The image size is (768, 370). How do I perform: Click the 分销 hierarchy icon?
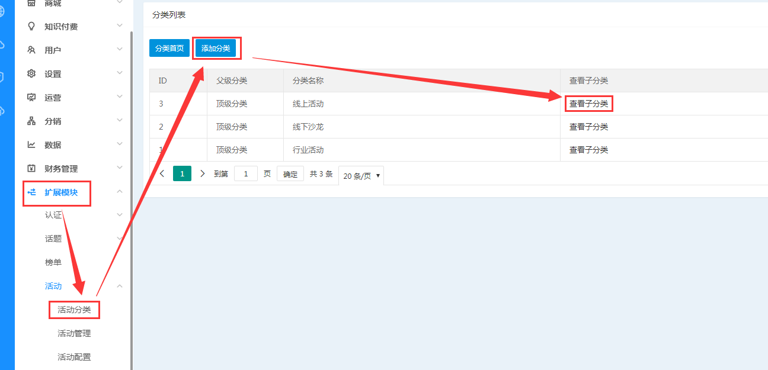[32, 121]
